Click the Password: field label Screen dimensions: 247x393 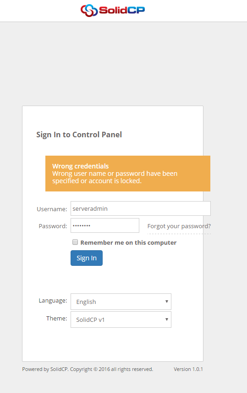53,226
